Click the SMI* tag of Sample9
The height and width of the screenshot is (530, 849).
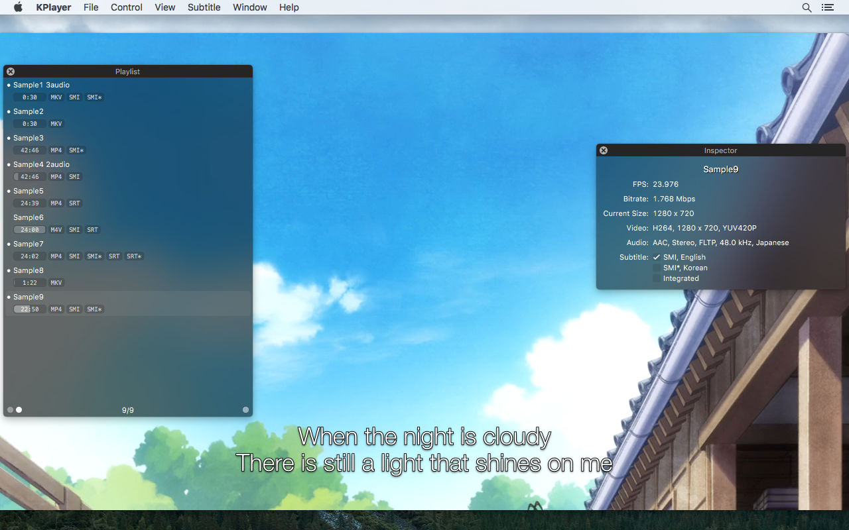tap(95, 309)
